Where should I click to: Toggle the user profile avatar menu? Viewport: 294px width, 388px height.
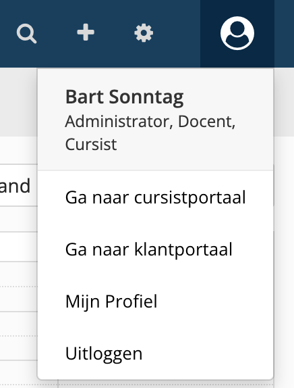coord(237,33)
